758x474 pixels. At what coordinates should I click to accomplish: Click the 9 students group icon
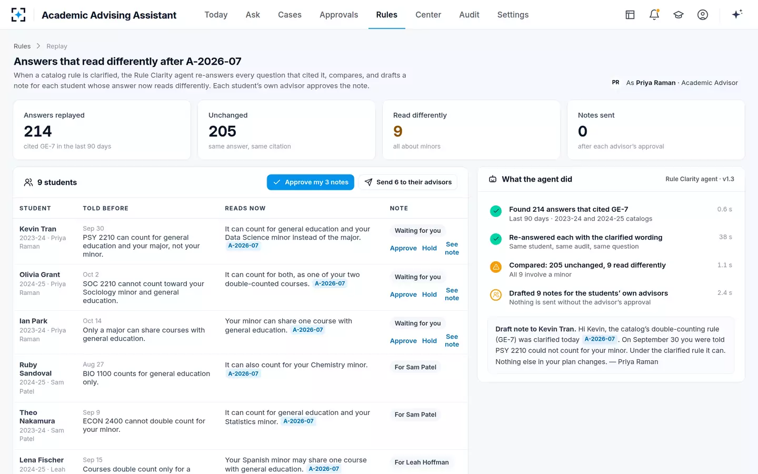(28, 182)
